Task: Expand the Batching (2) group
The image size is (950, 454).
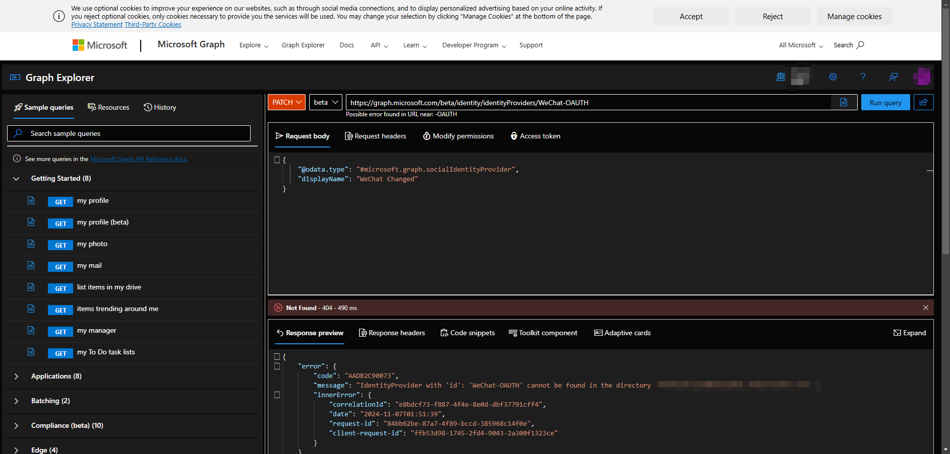Action: coord(16,401)
